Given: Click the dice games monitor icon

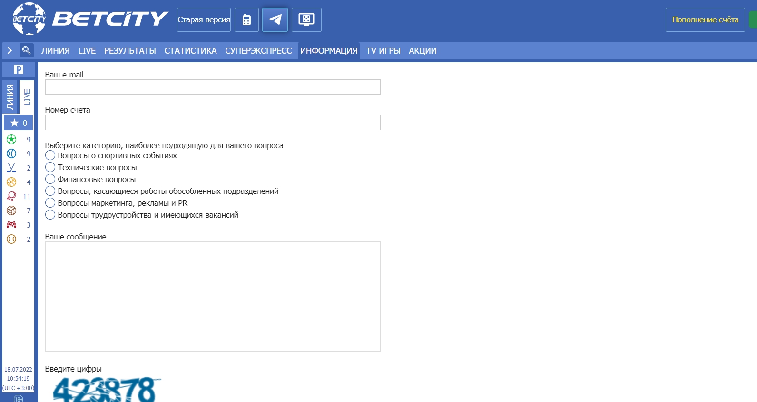Looking at the screenshot, I should pyautogui.click(x=306, y=19).
